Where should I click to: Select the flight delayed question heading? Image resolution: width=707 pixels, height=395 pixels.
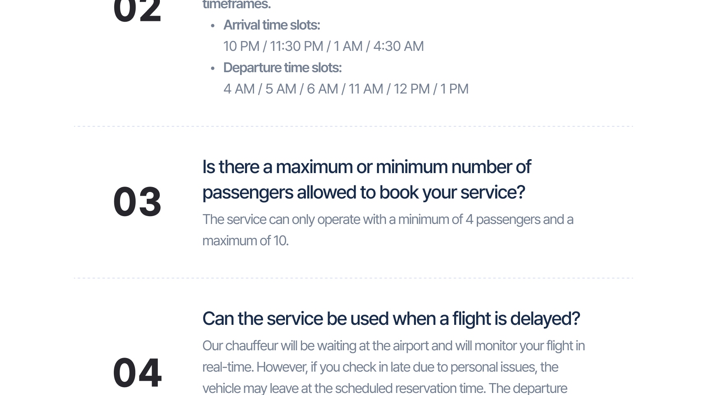point(391,319)
